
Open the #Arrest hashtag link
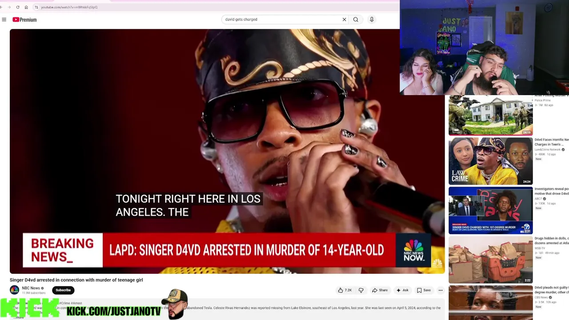[76, 303]
